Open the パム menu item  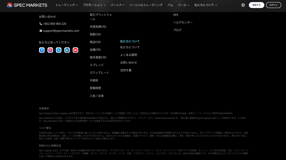[x=170, y=5]
